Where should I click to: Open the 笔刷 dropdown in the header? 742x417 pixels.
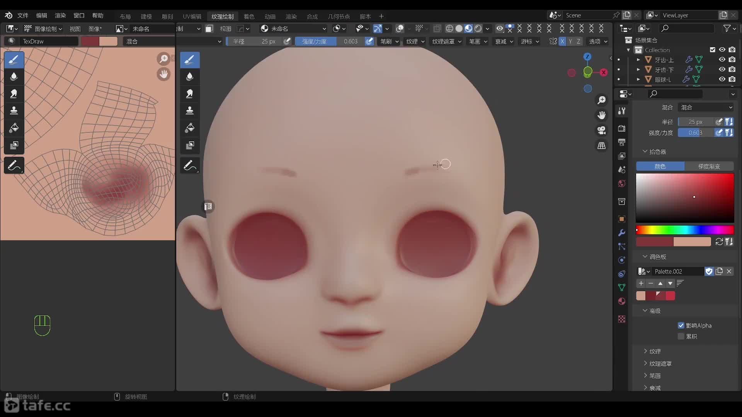point(389,41)
